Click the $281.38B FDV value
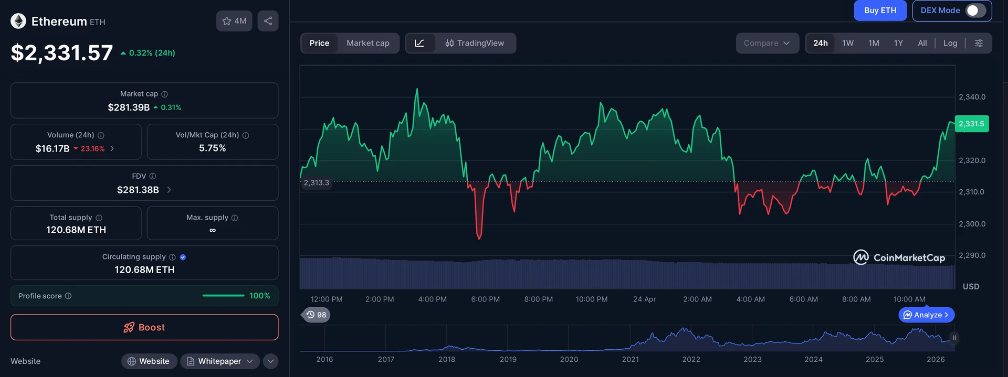1008x377 pixels. click(x=138, y=190)
